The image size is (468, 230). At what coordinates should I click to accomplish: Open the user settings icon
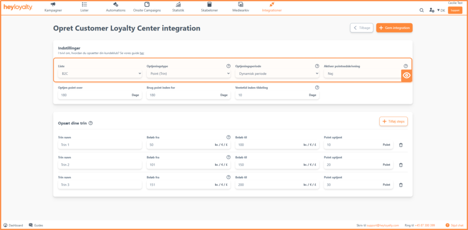tap(431, 10)
